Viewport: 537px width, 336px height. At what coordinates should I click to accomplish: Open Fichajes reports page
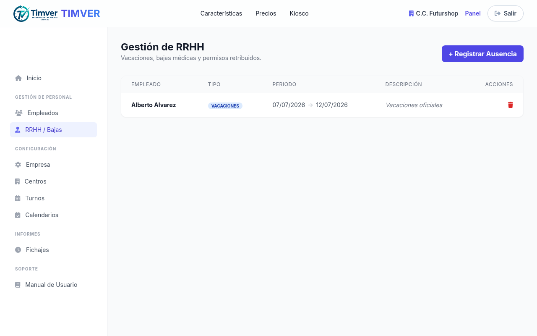tap(53, 250)
